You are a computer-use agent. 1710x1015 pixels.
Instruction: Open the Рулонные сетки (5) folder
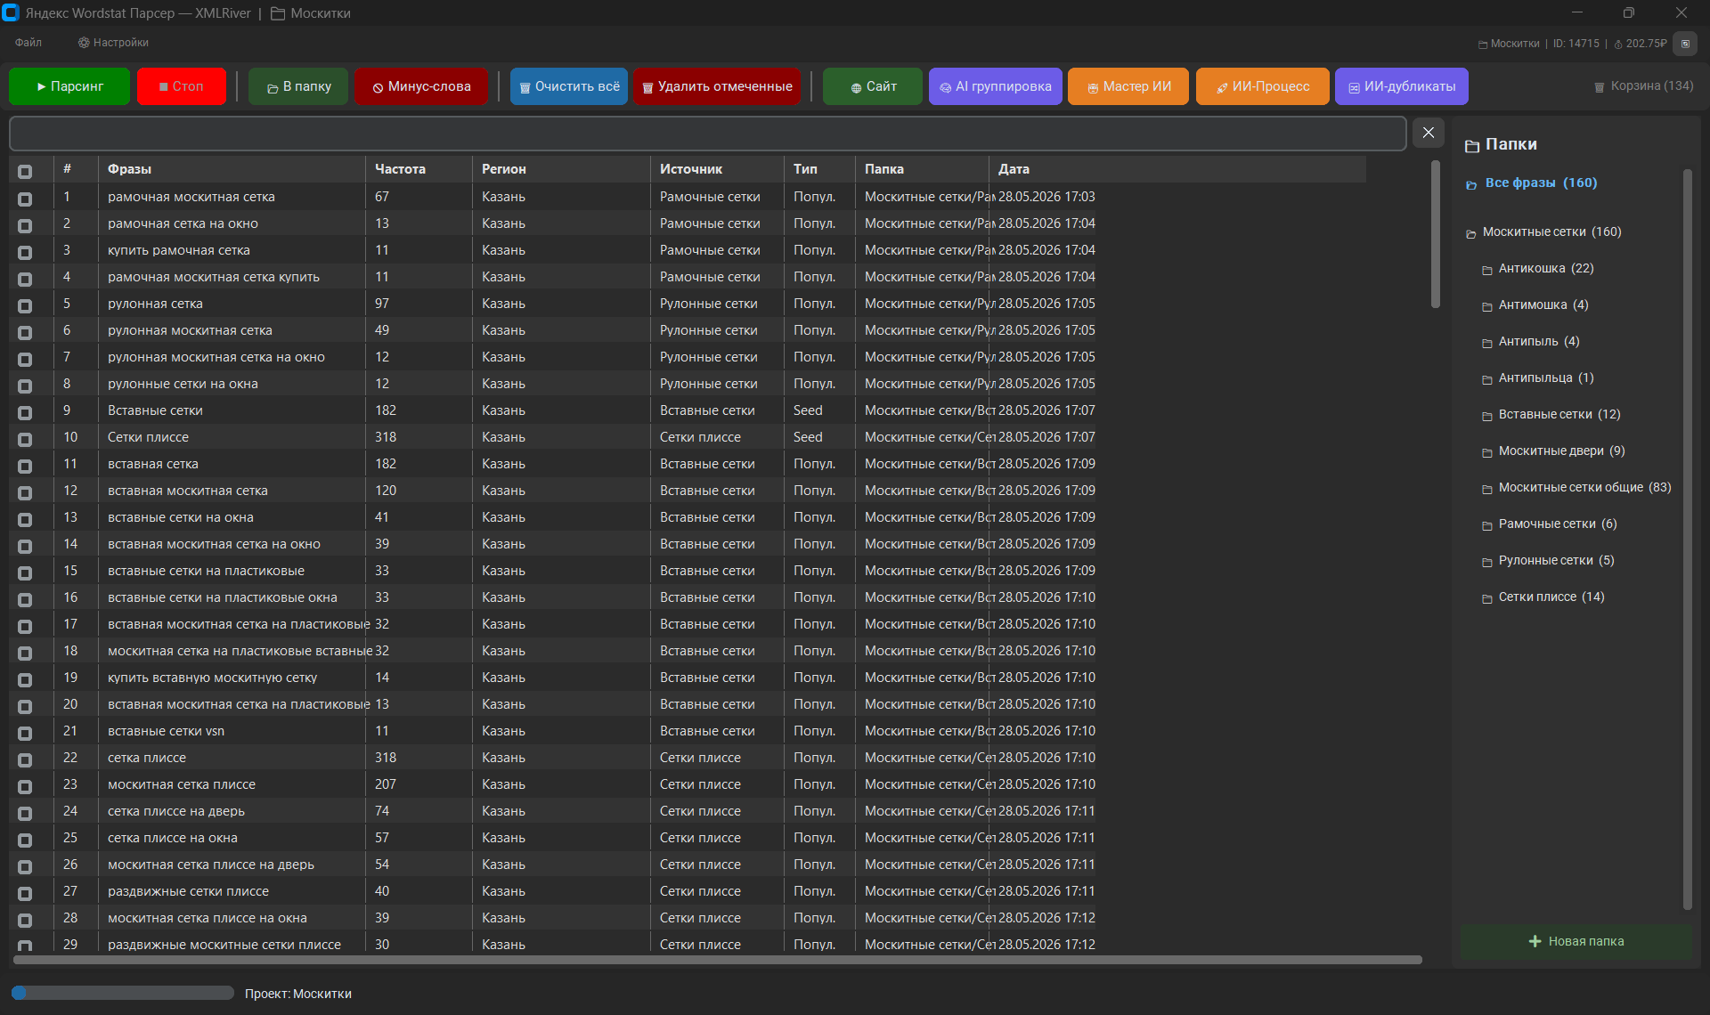(1556, 560)
